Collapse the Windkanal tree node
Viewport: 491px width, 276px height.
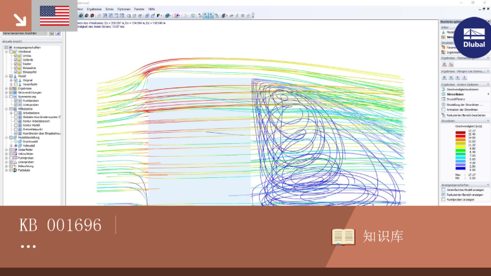coord(6,52)
